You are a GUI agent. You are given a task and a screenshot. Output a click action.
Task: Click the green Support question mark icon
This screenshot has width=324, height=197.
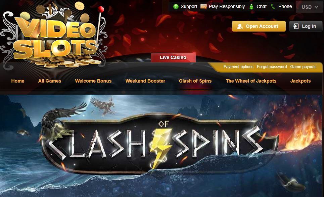click(176, 7)
